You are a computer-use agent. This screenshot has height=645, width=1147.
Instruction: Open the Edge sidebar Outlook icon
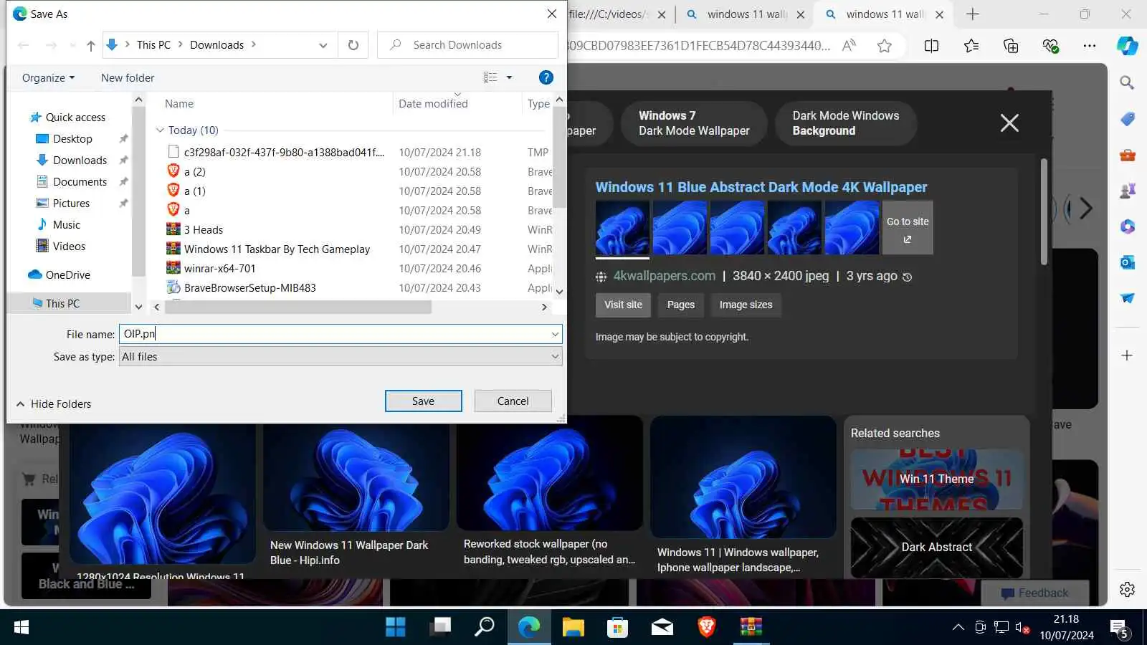pyautogui.click(x=1127, y=262)
